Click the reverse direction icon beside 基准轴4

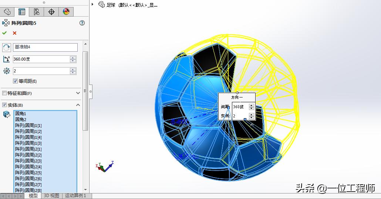[7, 47]
